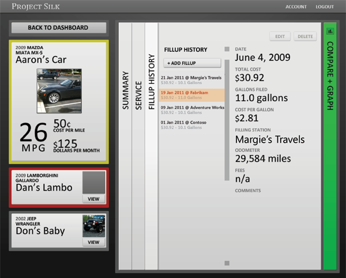Click the $2.81 cost per gallon value
Image resolution: width=346 pixels, height=278 pixels.
(246, 119)
